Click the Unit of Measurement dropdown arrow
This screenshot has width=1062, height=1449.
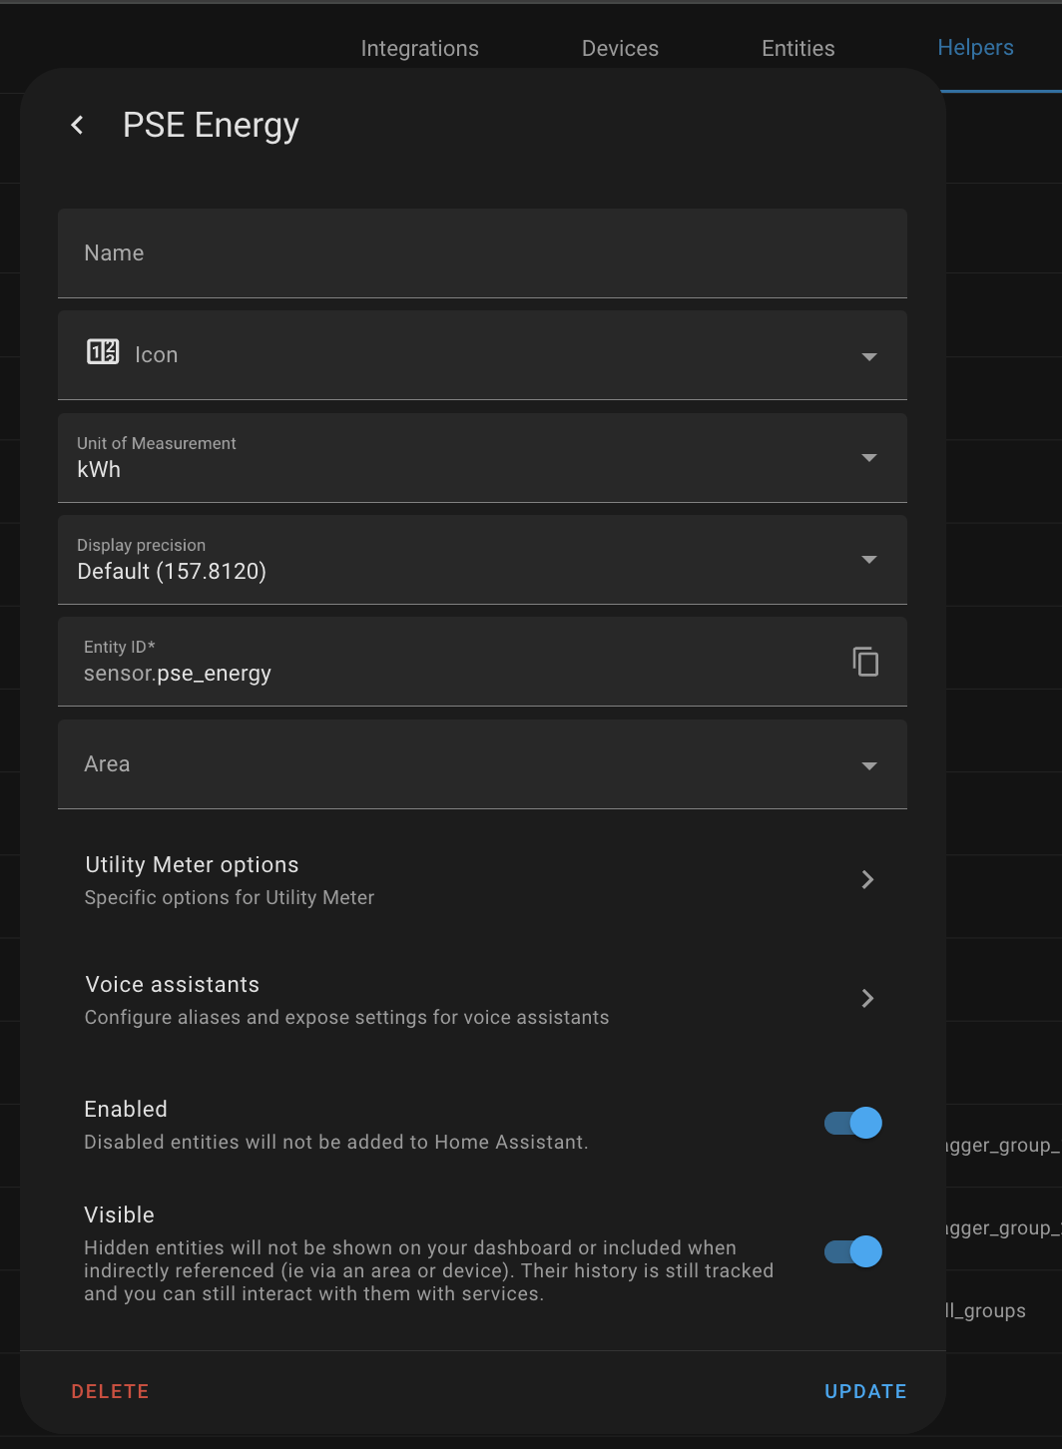coord(868,458)
